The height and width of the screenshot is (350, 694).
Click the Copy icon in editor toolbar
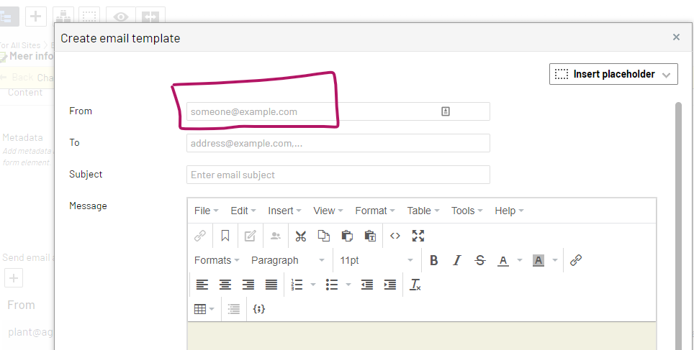click(x=324, y=236)
